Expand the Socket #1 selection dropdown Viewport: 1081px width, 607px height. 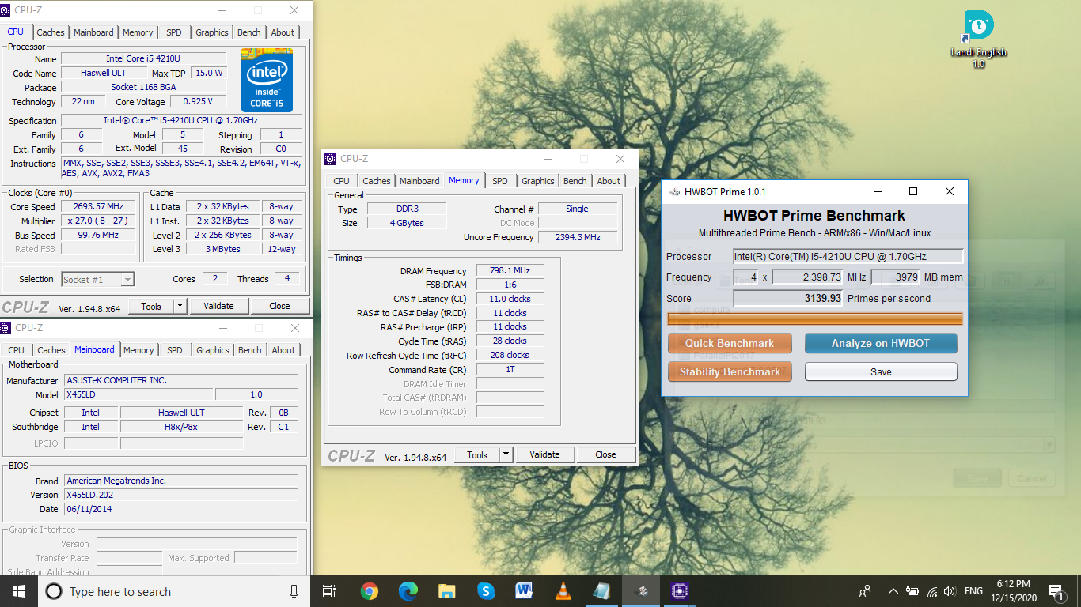click(x=127, y=279)
